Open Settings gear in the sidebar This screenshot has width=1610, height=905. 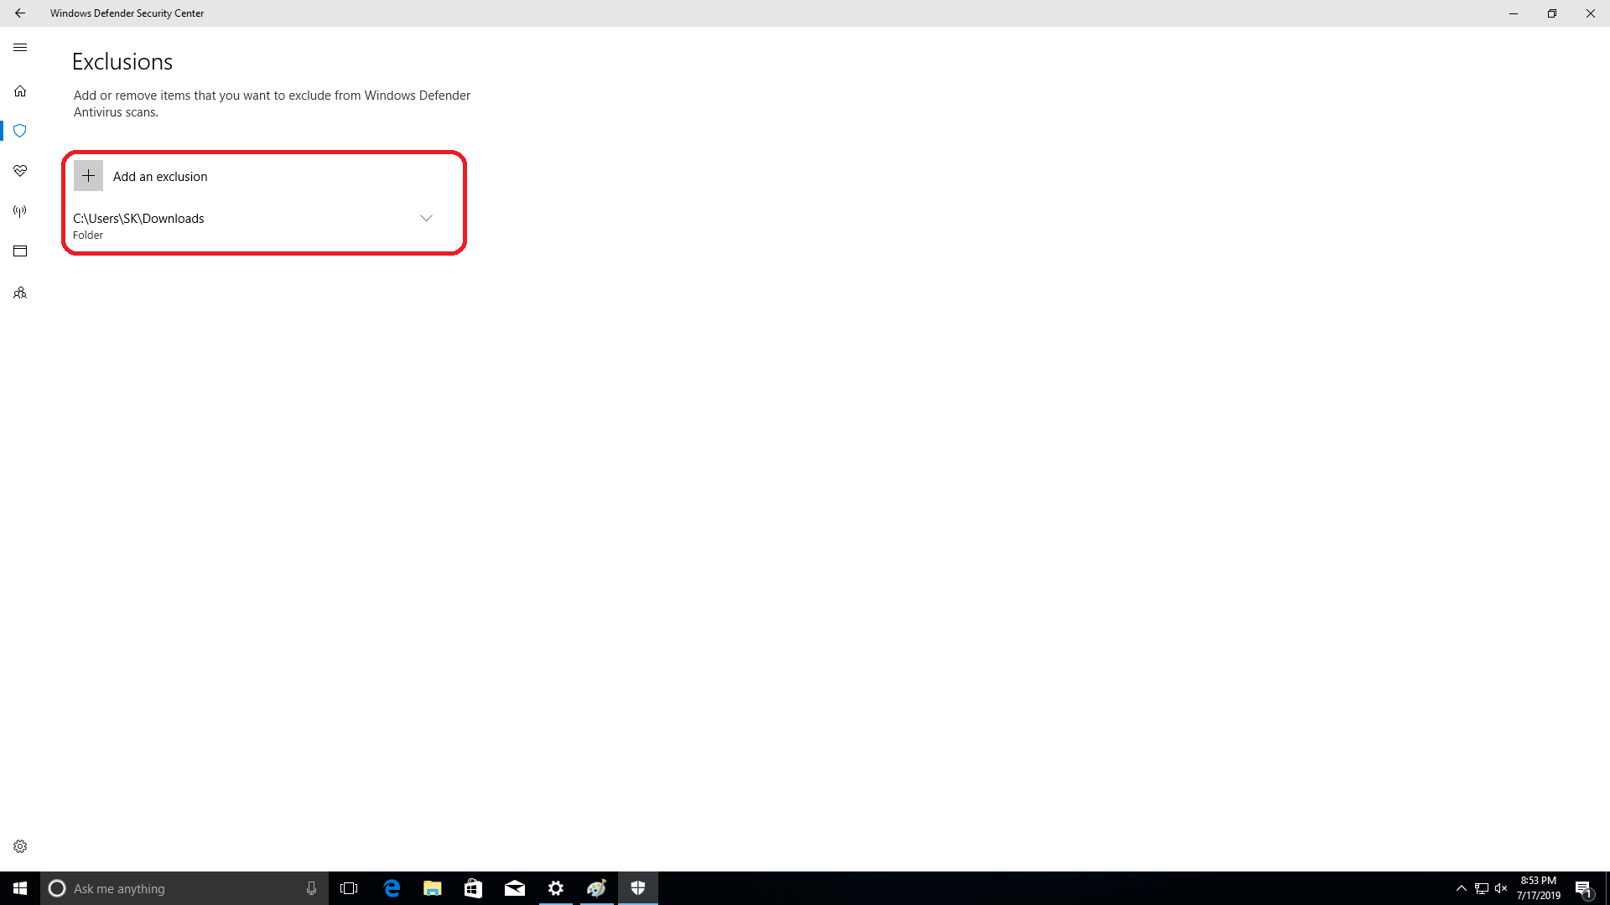click(x=20, y=846)
